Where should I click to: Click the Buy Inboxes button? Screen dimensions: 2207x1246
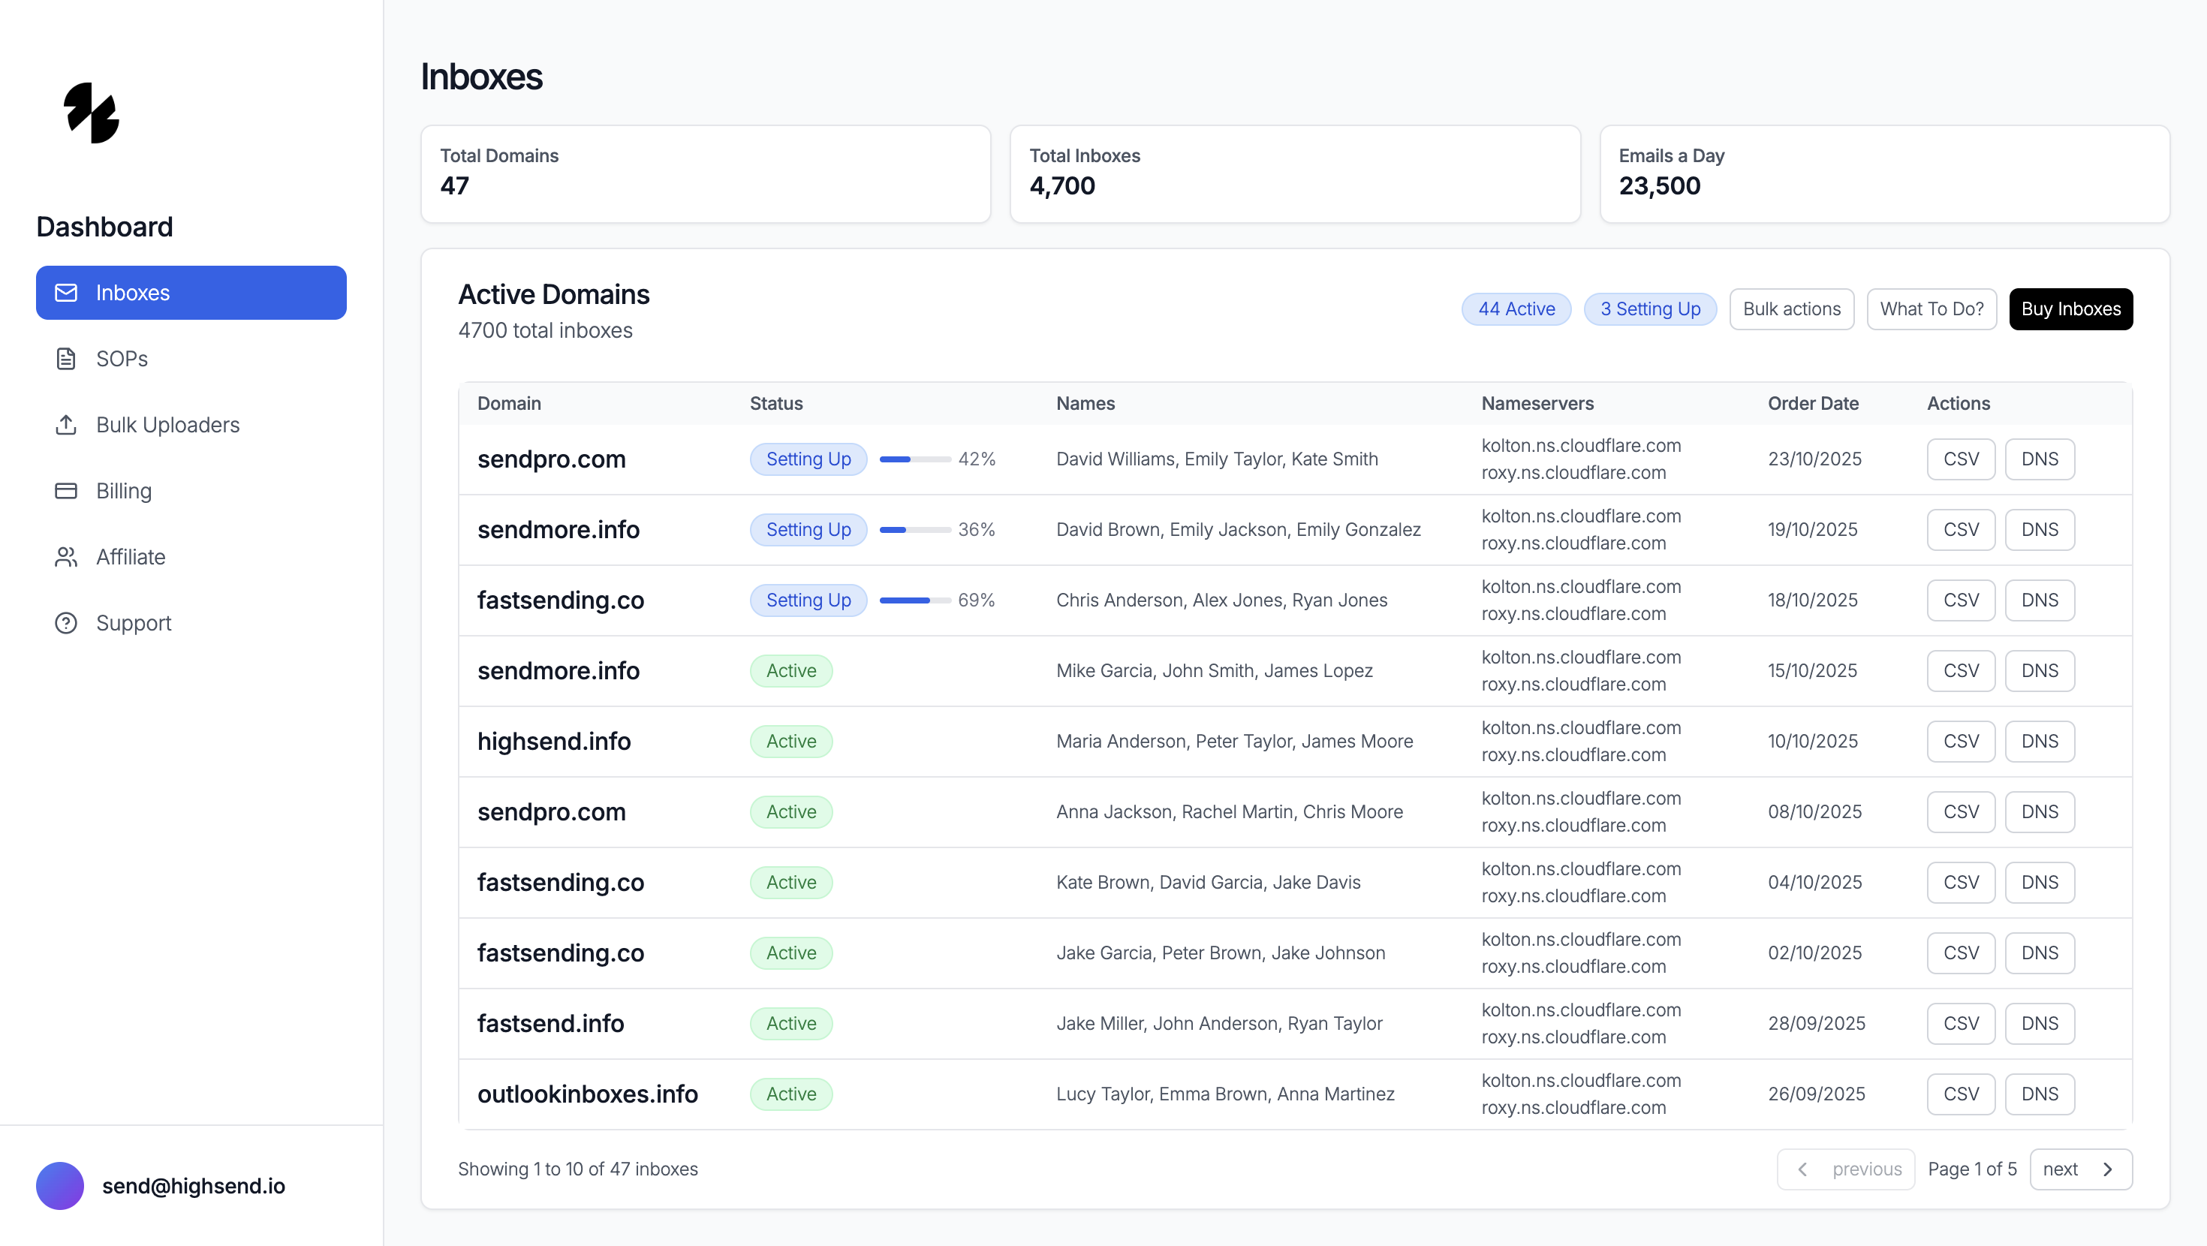pos(2071,308)
